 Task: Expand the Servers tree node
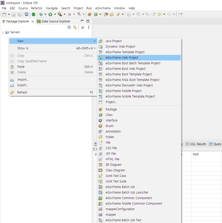click(x=3, y=33)
